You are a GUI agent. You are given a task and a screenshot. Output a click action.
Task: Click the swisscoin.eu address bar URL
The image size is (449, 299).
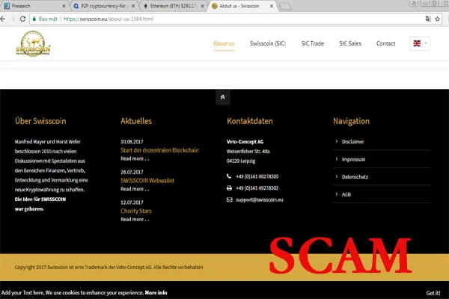[109, 19]
